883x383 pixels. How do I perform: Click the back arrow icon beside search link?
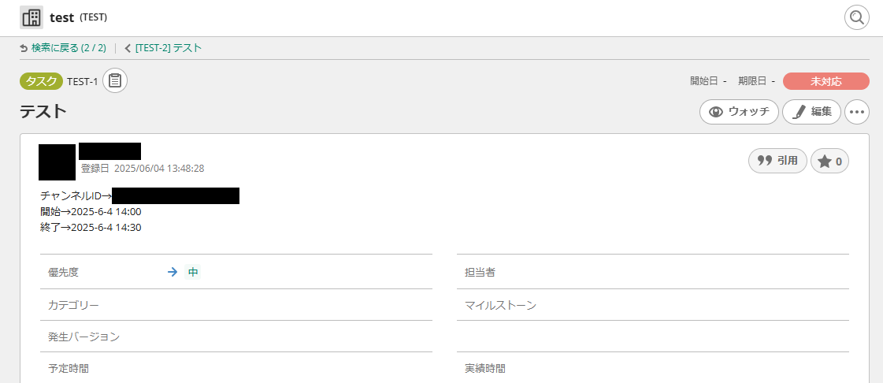coord(24,48)
